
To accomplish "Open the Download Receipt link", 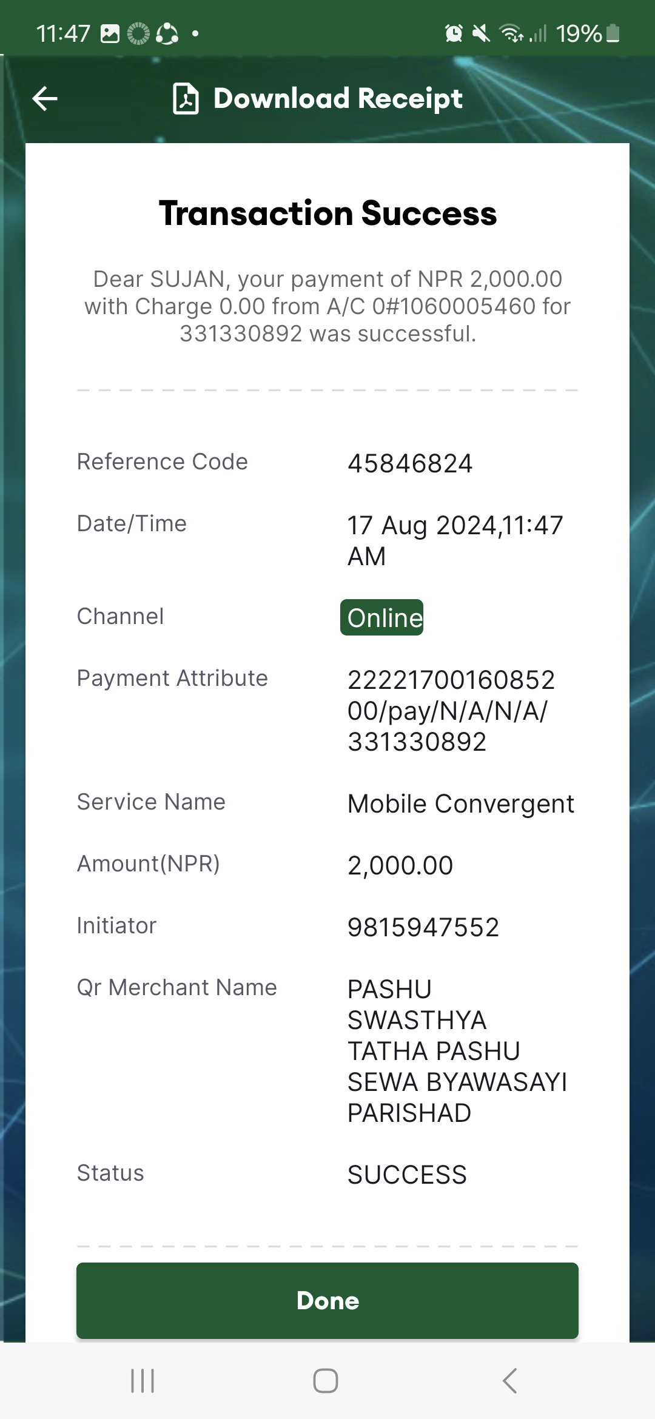I will [338, 98].
